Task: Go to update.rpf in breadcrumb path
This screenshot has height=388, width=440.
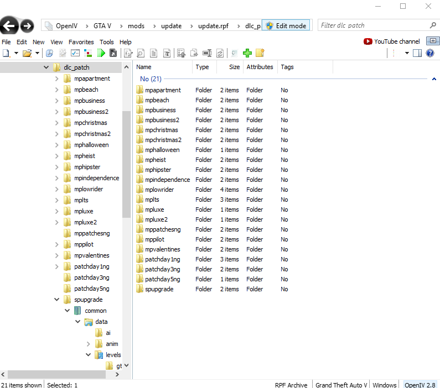Action: [x=213, y=26]
